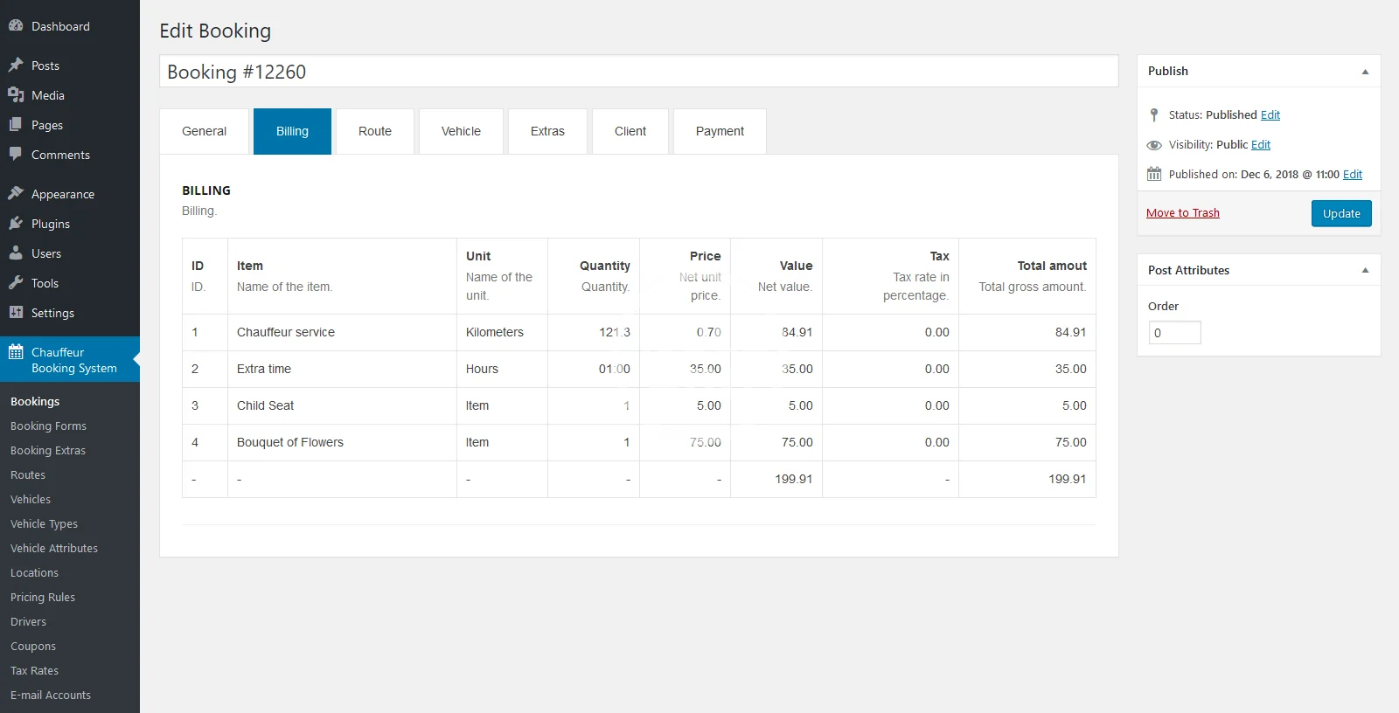Edit the visibility setting
The height and width of the screenshot is (713, 1399).
point(1260,145)
